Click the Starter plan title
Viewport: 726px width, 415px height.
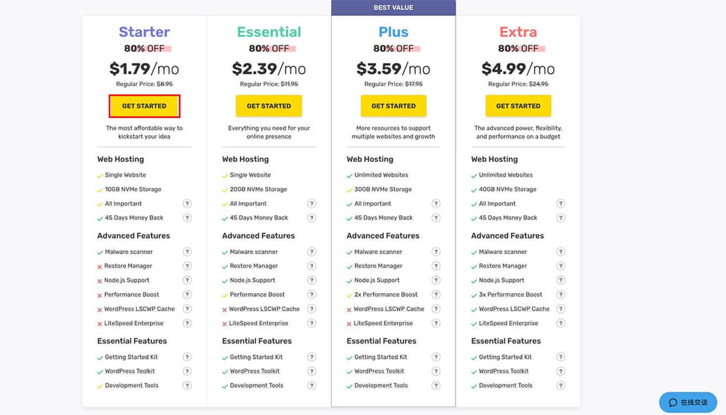144,32
